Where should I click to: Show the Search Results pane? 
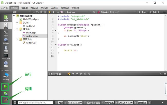point(73,103)
